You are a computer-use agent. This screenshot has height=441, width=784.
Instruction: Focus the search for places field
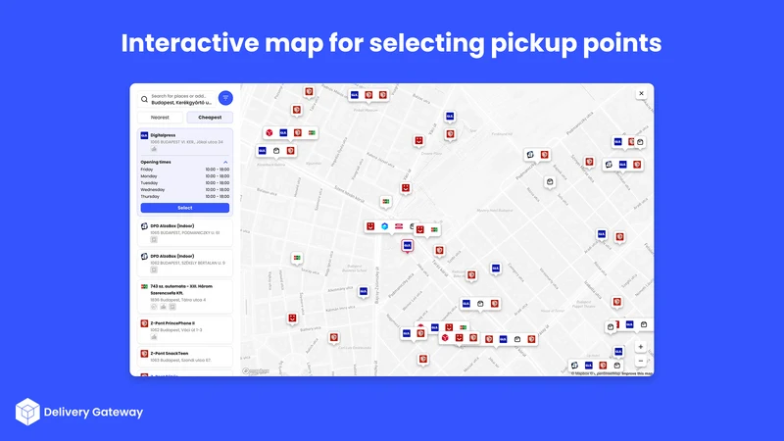(181, 99)
